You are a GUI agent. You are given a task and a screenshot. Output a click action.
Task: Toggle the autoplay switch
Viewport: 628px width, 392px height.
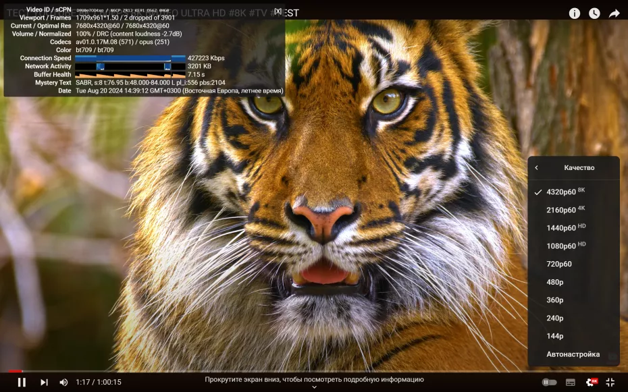(549, 383)
